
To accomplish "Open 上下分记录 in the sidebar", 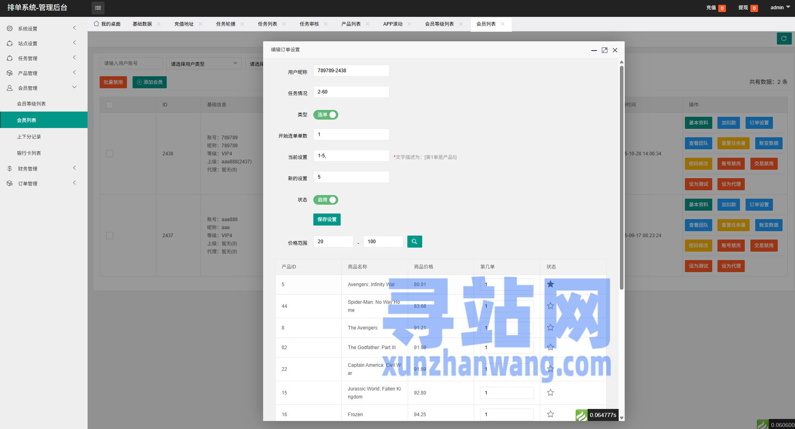I will point(29,137).
